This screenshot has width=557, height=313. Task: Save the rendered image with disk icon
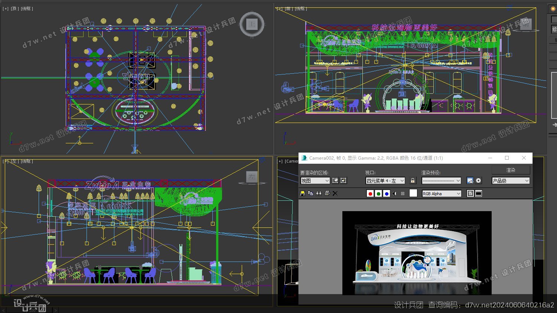click(x=303, y=193)
